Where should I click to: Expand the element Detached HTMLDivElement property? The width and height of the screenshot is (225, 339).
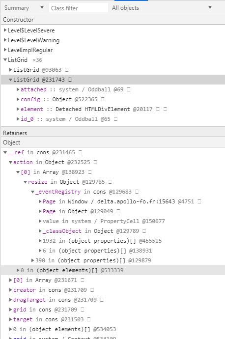[x=18, y=109]
